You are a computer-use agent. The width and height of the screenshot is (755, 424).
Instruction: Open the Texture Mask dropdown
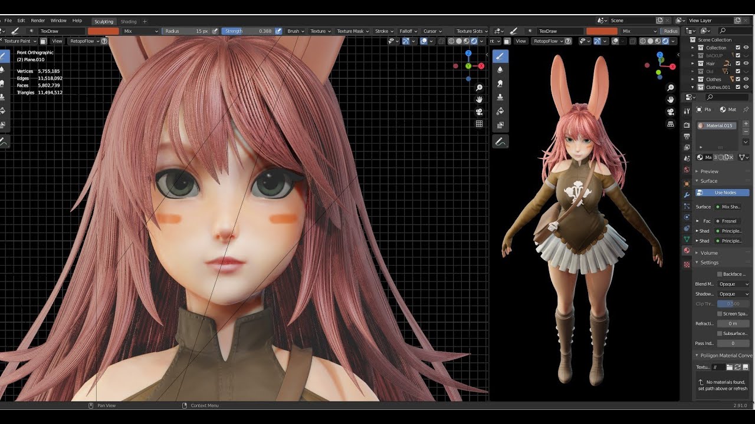(353, 31)
